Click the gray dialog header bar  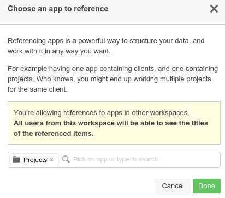point(112,12)
